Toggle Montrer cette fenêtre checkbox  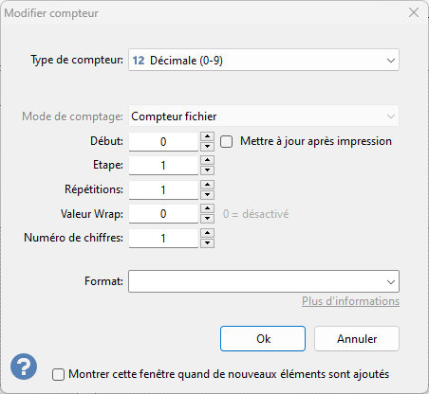(58, 374)
